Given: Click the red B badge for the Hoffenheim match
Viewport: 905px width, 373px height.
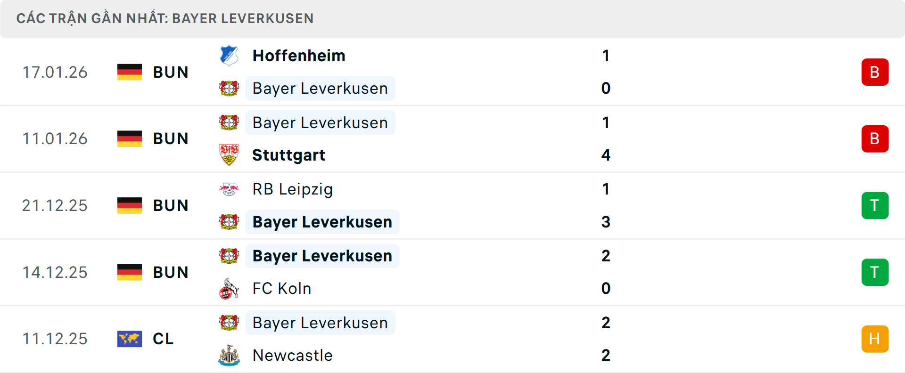Looking at the screenshot, I should tap(875, 72).
